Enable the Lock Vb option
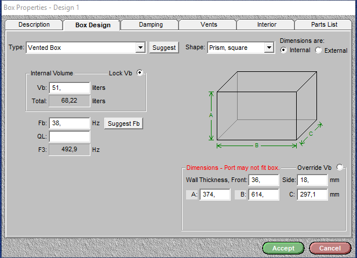Screen dimensions: 357x258 139,73
